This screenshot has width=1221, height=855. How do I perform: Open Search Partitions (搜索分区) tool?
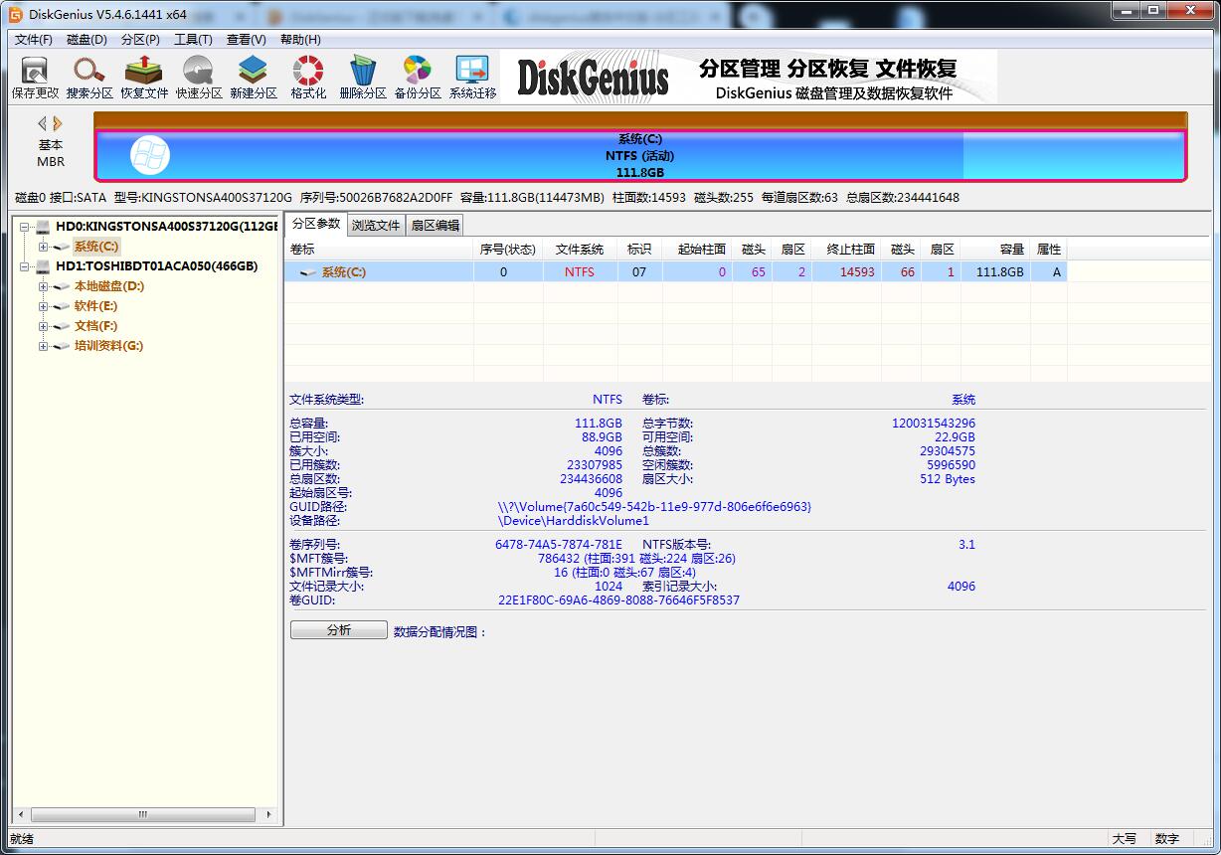[x=89, y=78]
